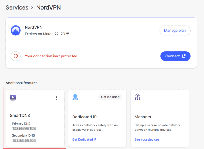204x149 pixels.
Task: Click the blurred Secondary DNS address
Action: point(24,140)
